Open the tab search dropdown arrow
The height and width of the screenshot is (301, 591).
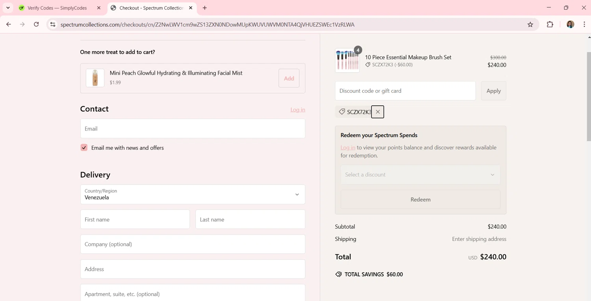(x=8, y=8)
